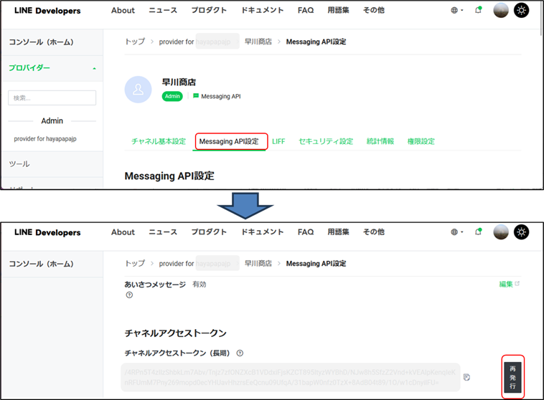Switch to the Messaging API設定 tab
544x400 pixels.
click(x=229, y=141)
